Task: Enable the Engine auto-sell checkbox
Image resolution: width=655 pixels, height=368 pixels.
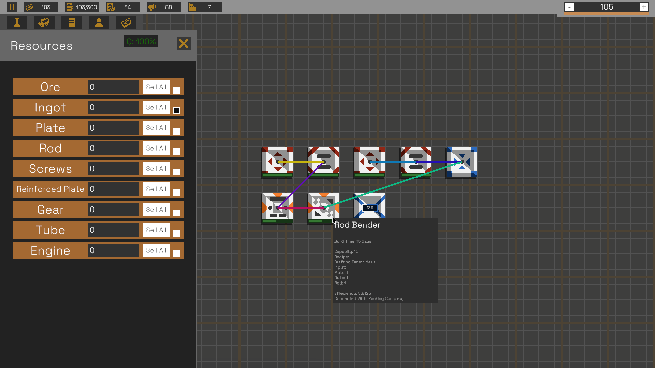Action: (x=176, y=254)
